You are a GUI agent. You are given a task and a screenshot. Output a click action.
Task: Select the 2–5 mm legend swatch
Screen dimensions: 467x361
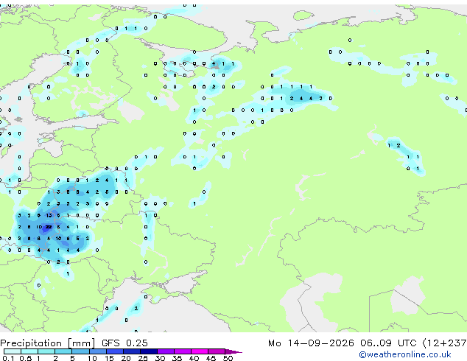[63, 351]
